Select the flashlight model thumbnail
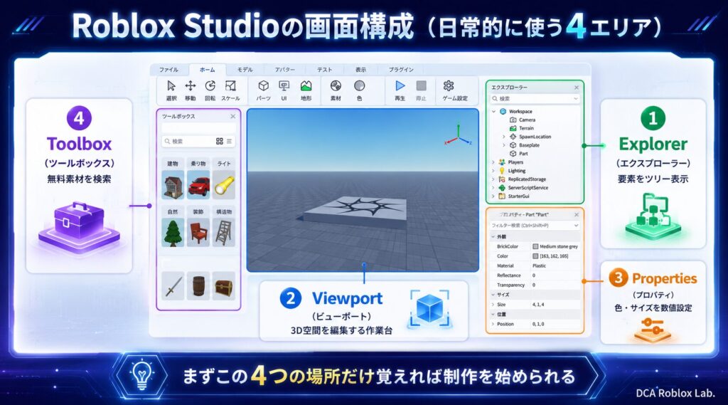Image resolution: width=728 pixels, height=405 pixels. [x=224, y=184]
